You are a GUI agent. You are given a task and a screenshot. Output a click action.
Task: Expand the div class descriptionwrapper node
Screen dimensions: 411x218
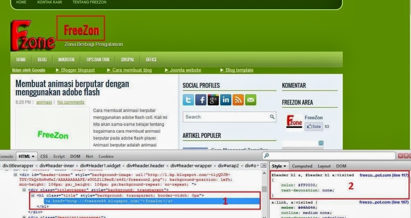tap(24, 217)
